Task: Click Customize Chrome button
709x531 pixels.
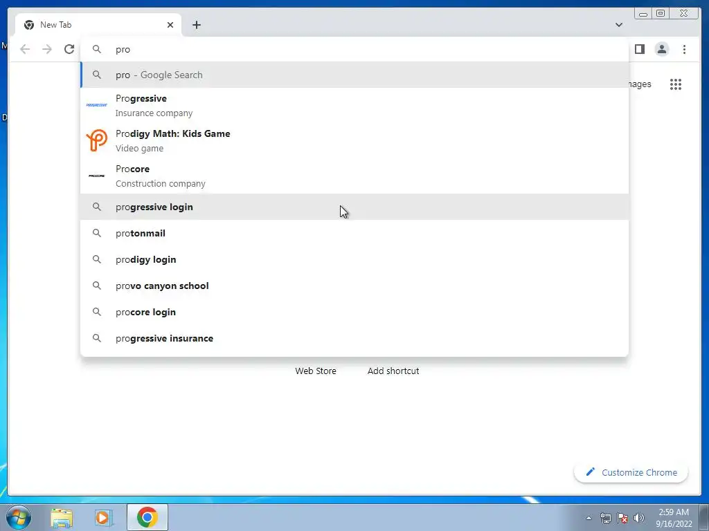Action: click(x=631, y=472)
